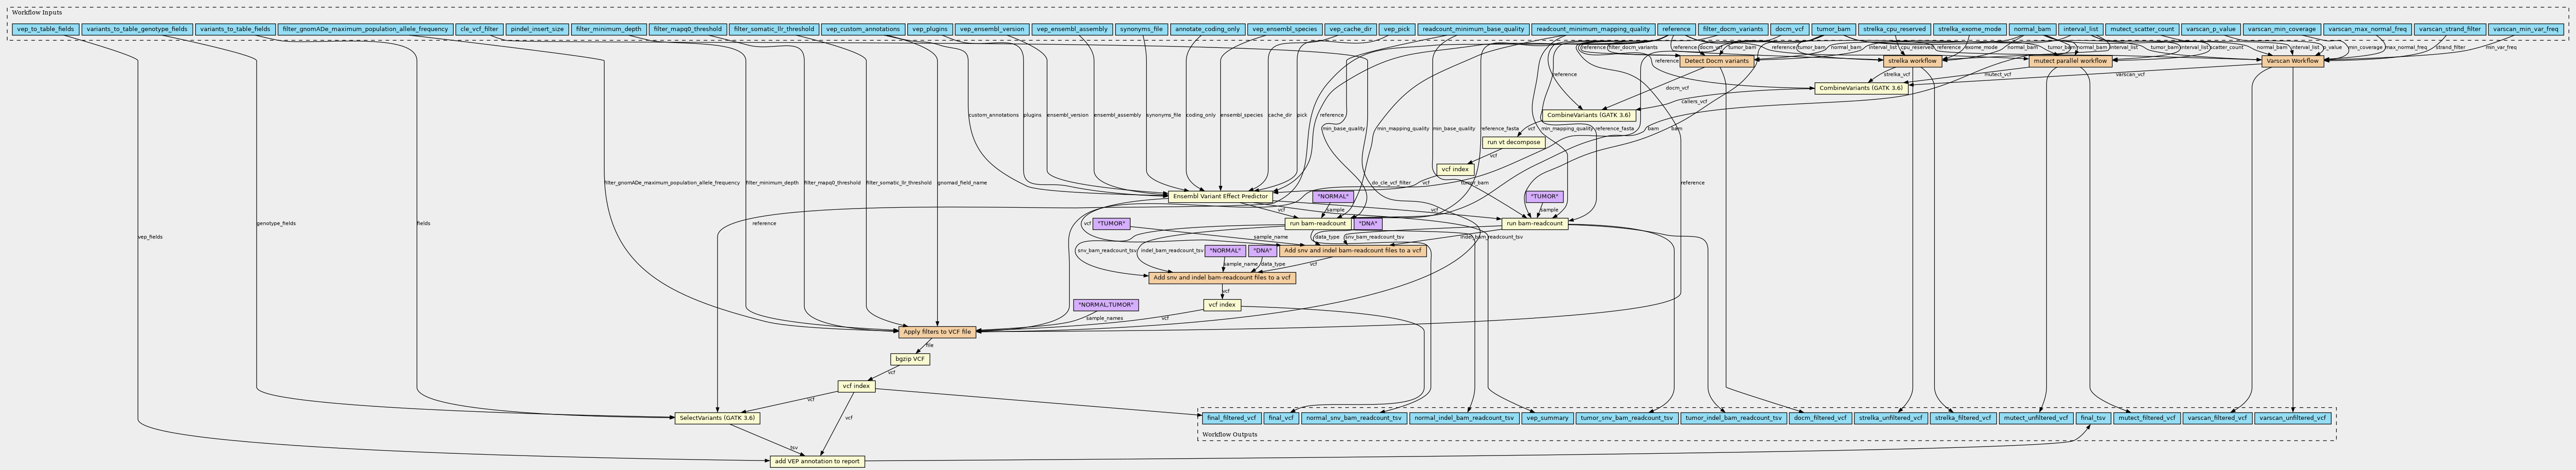This screenshot has width=2576, height=470.
Task: Click the Ensembl Variant Effect Predictor node
Action: pyautogui.click(x=1220, y=197)
